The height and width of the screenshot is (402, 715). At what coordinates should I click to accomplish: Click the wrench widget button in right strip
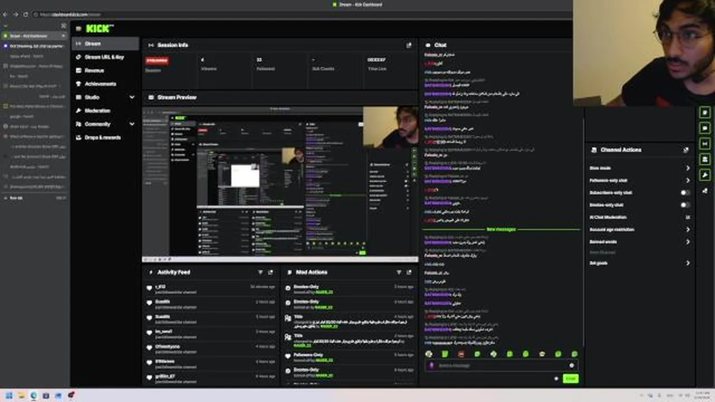tap(705, 175)
